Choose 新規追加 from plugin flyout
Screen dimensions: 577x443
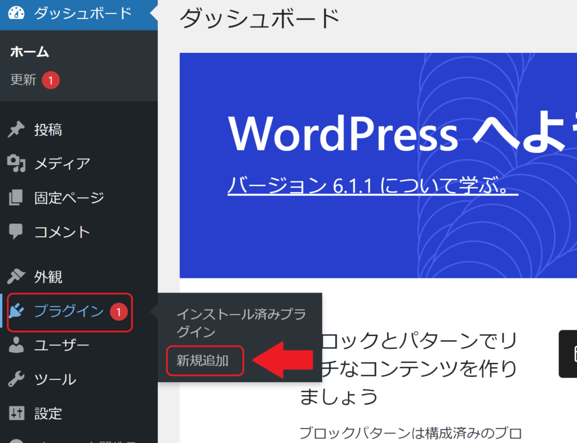click(203, 361)
